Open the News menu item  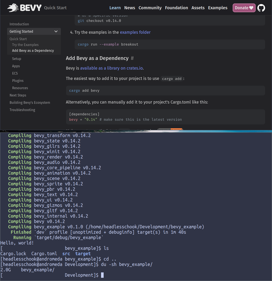(x=130, y=8)
